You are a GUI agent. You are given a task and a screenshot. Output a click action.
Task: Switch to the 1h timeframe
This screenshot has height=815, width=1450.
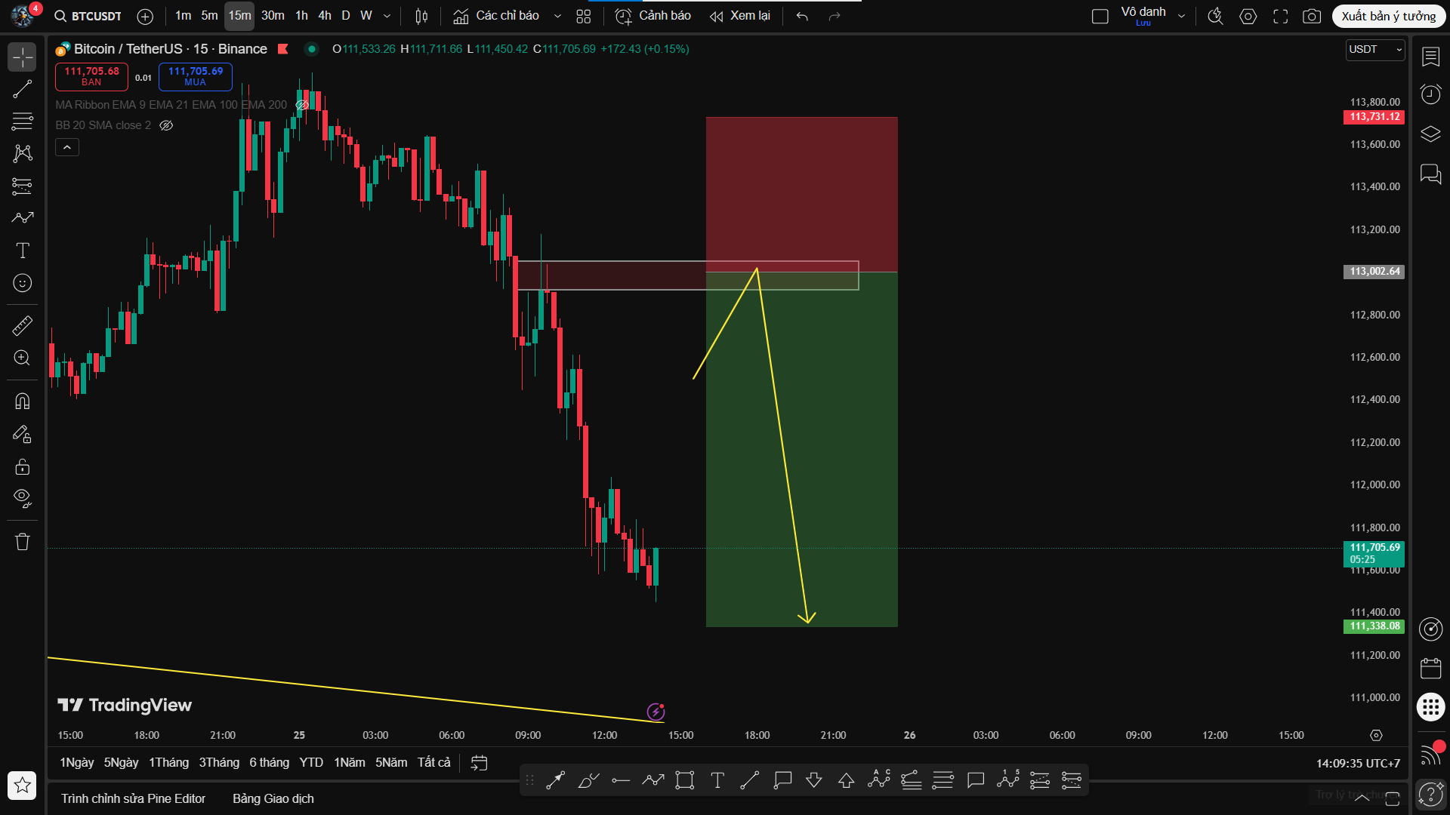301,15
